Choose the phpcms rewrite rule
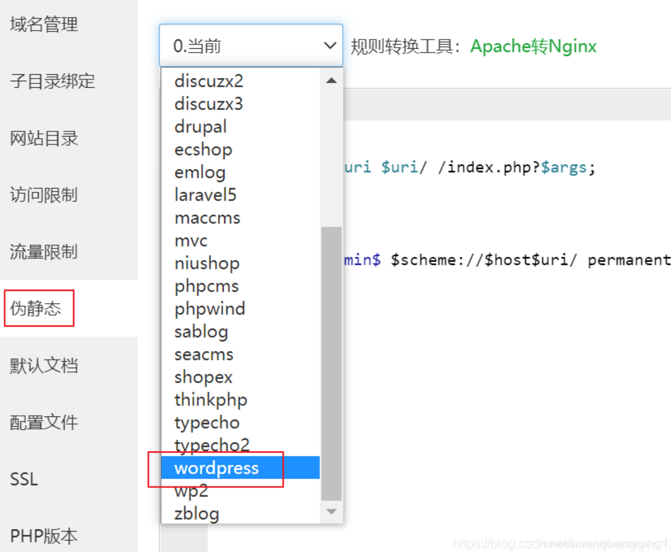The image size is (671, 552). pyautogui.click(x=240, y=286)
